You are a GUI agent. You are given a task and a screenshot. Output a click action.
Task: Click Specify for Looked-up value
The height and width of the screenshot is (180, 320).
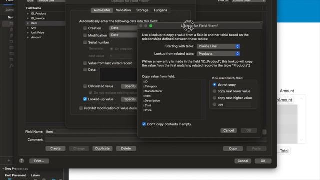tap(130, 99)
